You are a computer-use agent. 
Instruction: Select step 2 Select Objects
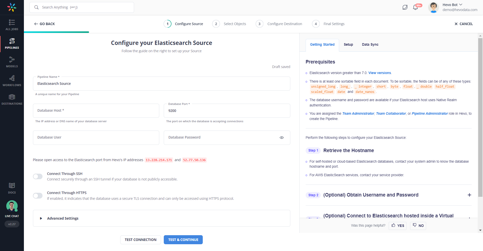point(229,24)
